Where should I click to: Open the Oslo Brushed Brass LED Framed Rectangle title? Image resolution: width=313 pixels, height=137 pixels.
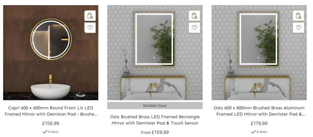point(155,120)
